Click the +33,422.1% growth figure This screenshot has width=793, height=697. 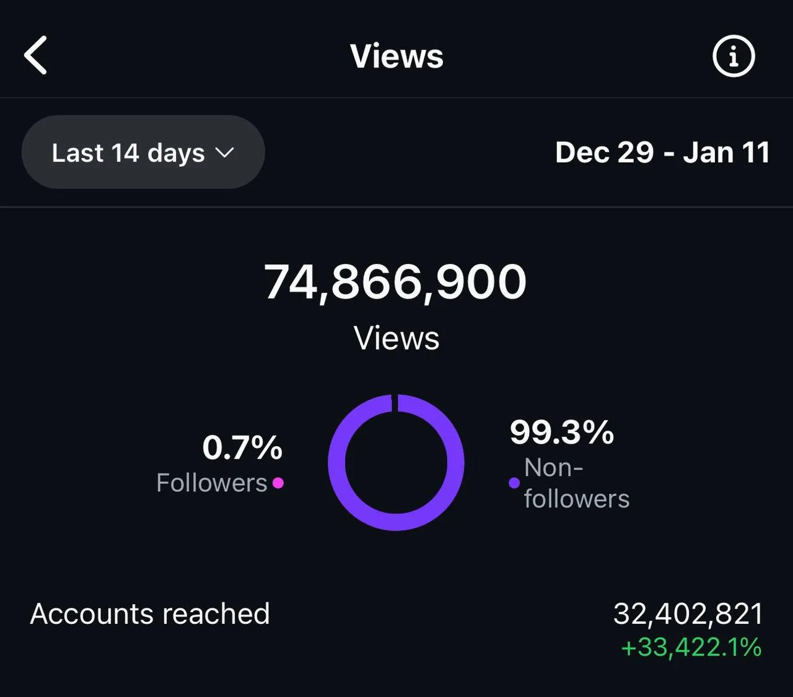point(691,647)
